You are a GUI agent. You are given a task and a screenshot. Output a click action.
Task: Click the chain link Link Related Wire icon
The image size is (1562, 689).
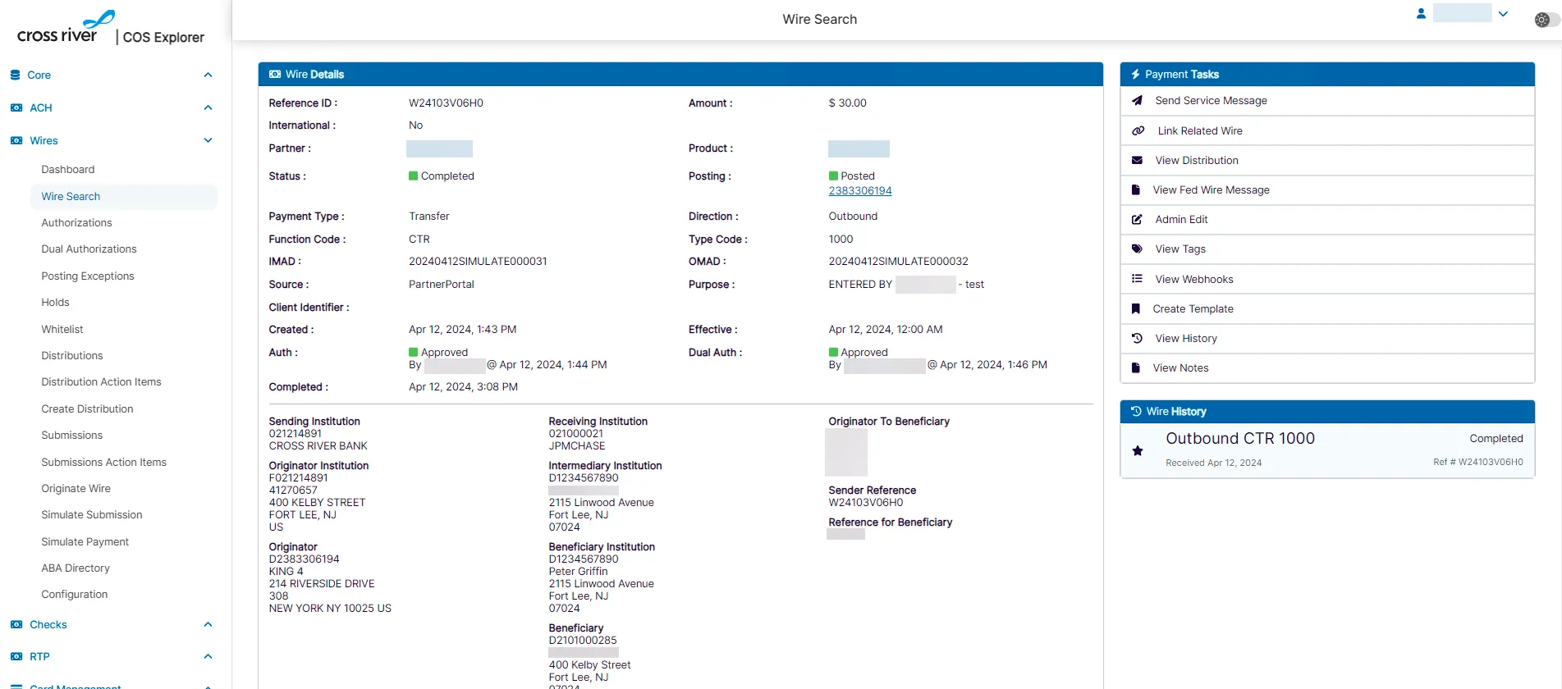(x=1138, y=130)
